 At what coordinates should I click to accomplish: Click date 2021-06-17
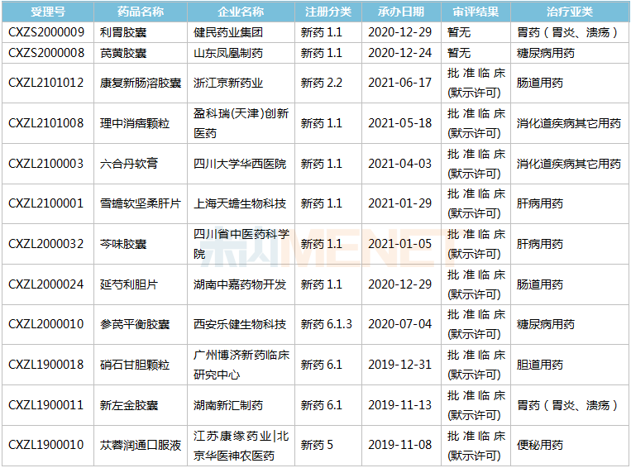coord(399,83)
